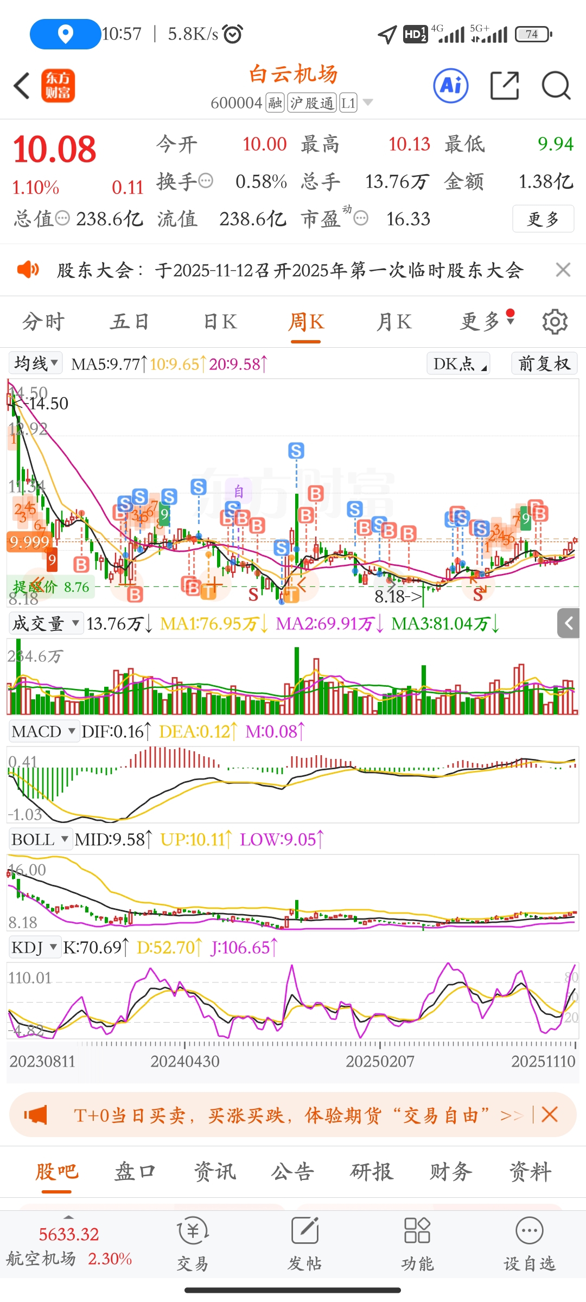Image resolution: width=586 pixels, height=1302 pixels.
Task: Tap the 自 marker on the chart
Action: pyautogui.click(x=239, y=492)
